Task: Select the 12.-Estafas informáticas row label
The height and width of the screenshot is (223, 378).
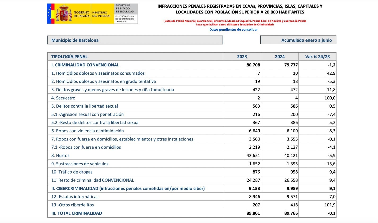Action: point(75,197)
